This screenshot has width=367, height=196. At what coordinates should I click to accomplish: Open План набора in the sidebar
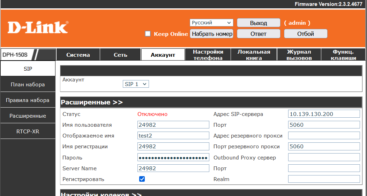tap(28, 84)
